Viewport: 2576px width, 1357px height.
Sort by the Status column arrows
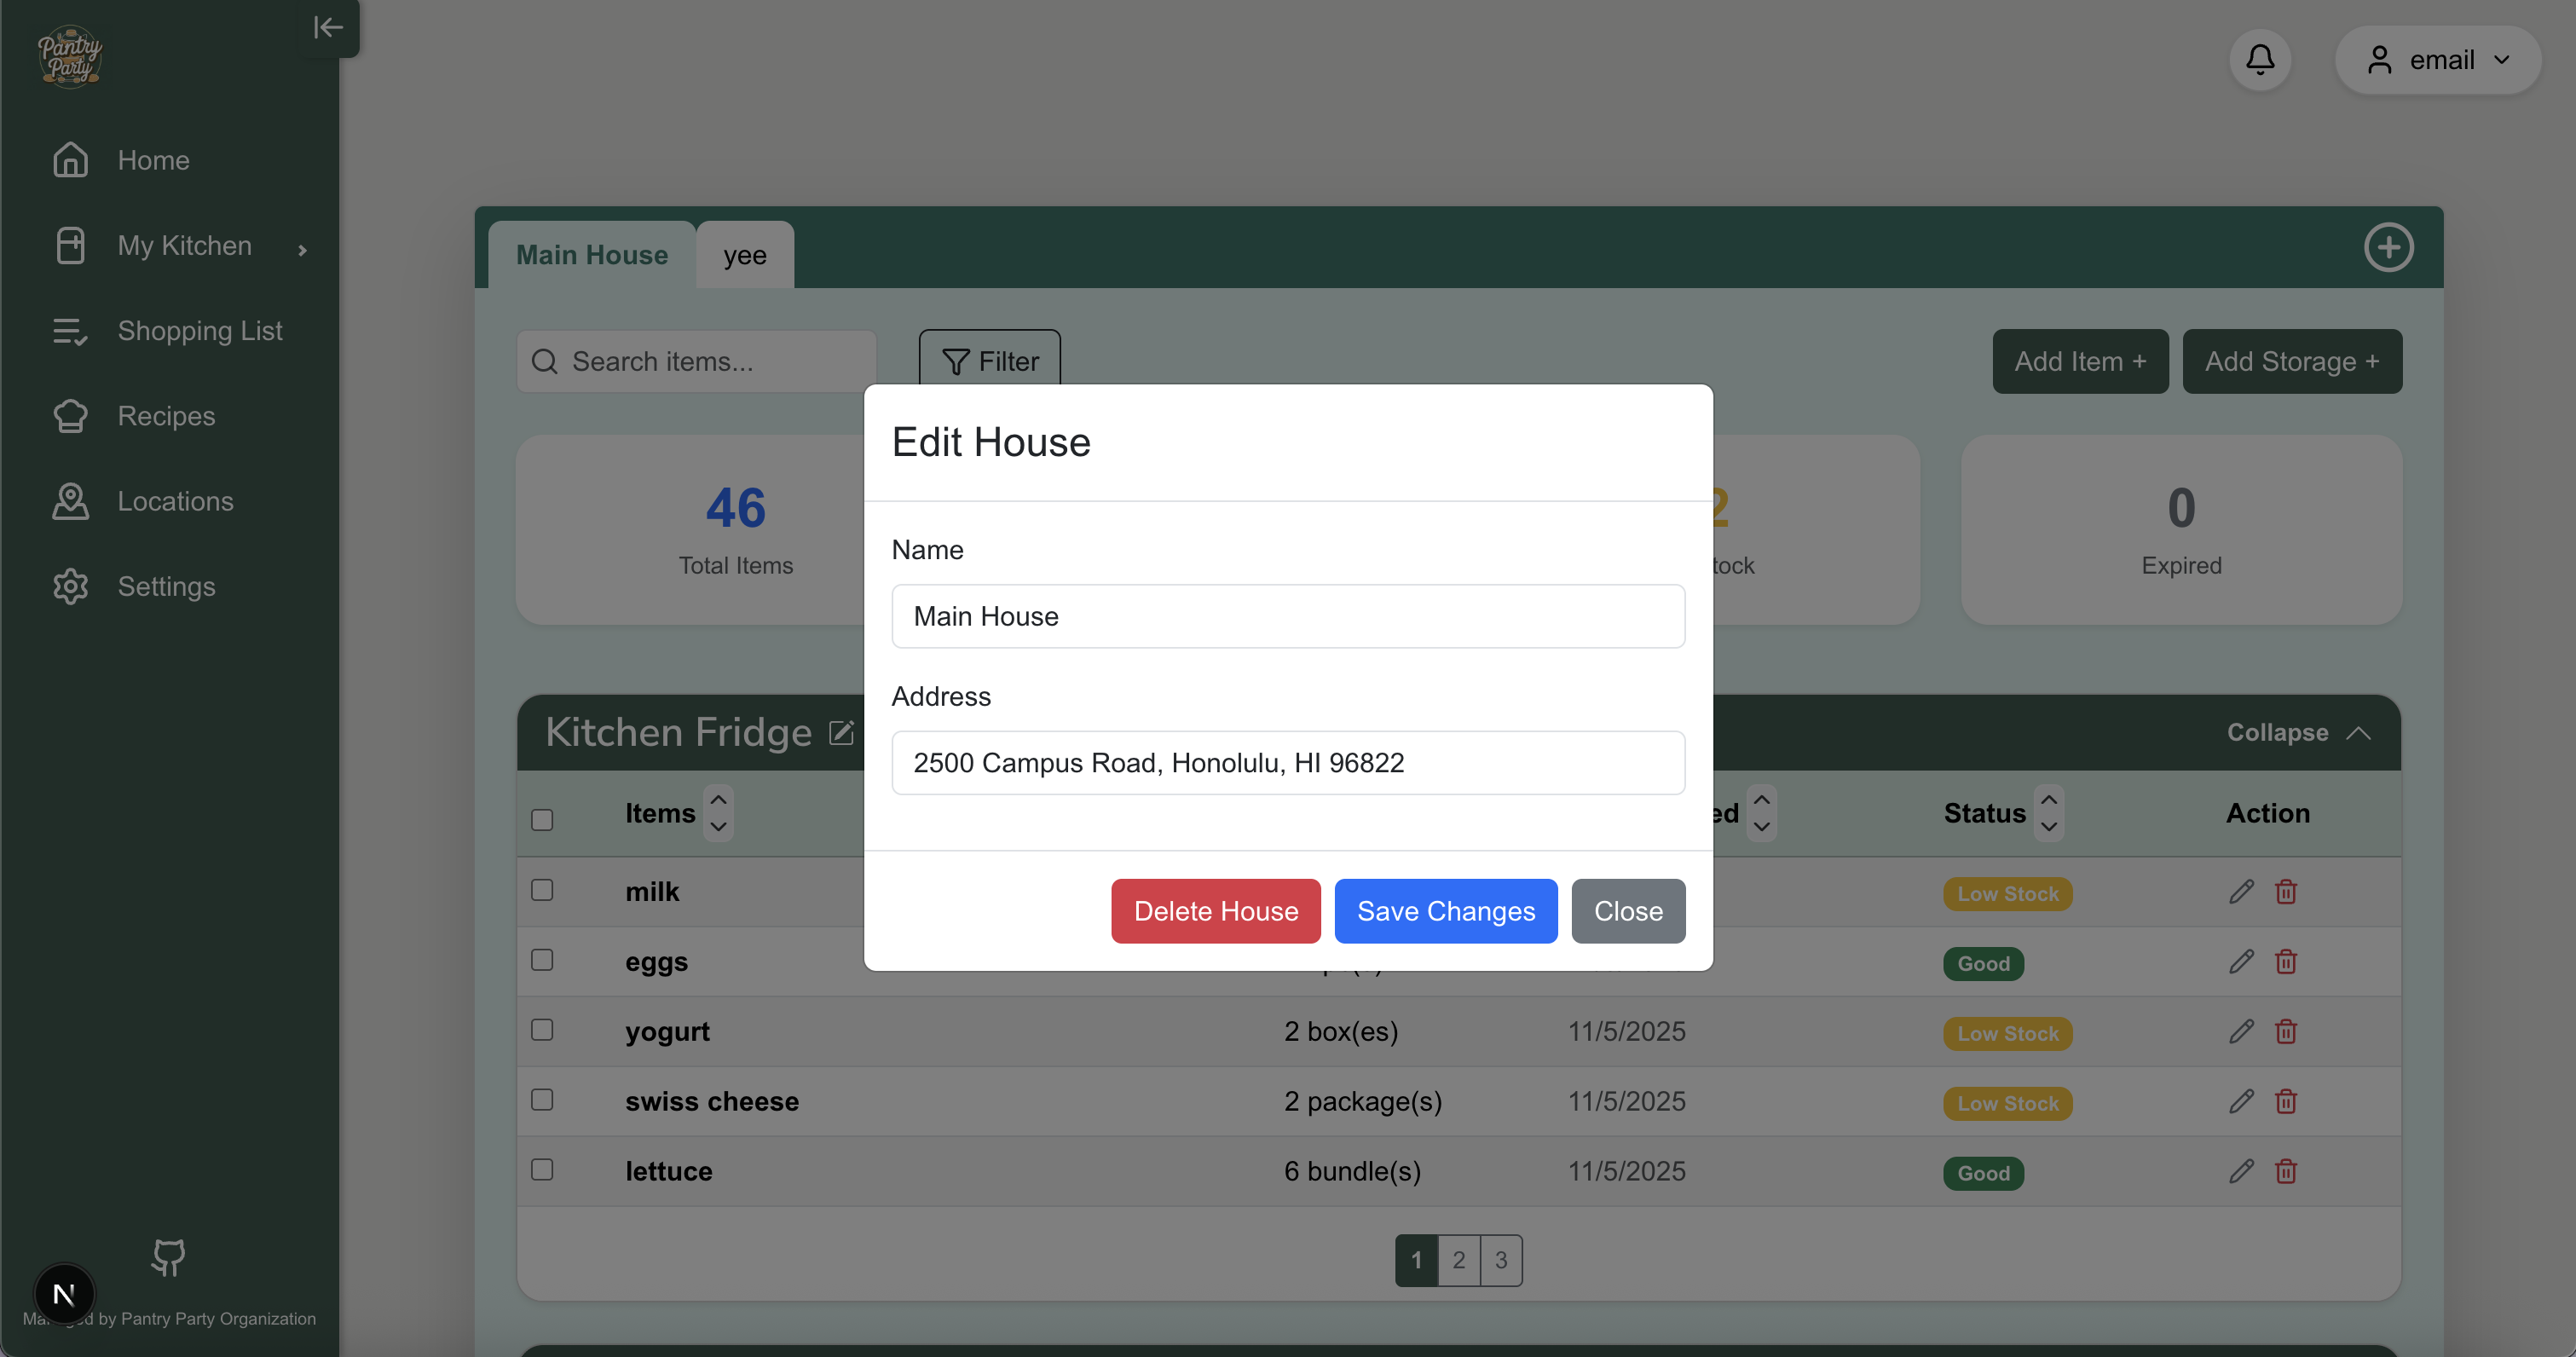[x=2048, y=813]
